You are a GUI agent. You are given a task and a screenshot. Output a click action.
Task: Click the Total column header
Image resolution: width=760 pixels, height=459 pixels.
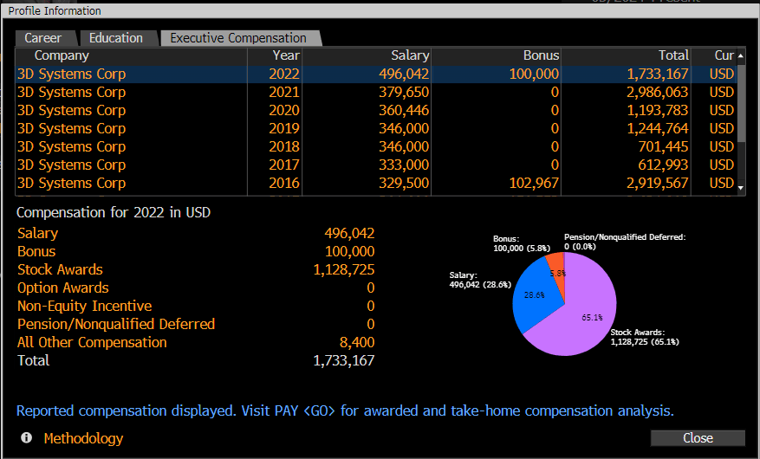(626, 56)
